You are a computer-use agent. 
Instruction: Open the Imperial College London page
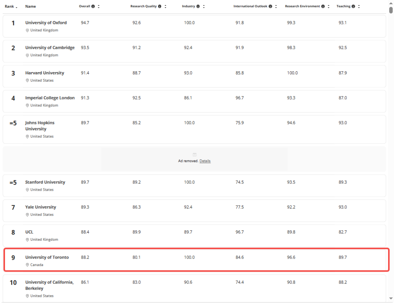click(x=50, y=98)
